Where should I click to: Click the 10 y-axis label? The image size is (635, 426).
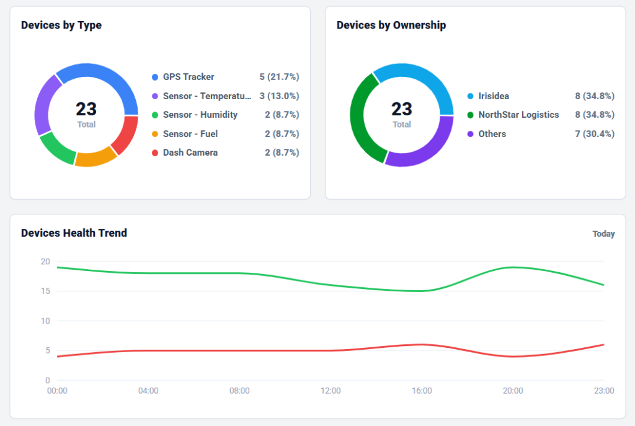point(45,321)
